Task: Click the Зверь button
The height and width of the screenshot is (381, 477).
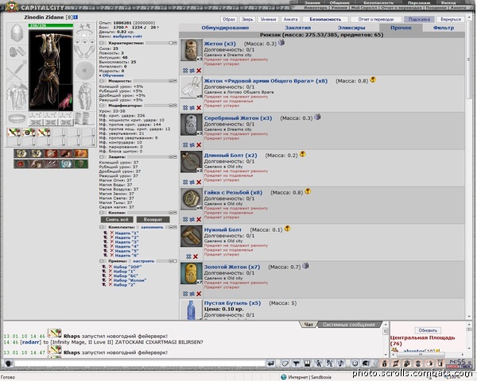Action: coord(247,19)
